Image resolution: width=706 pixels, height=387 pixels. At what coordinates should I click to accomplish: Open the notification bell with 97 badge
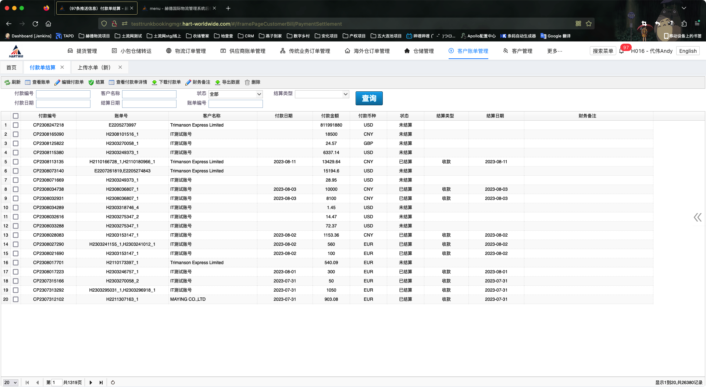click(621, 51)
